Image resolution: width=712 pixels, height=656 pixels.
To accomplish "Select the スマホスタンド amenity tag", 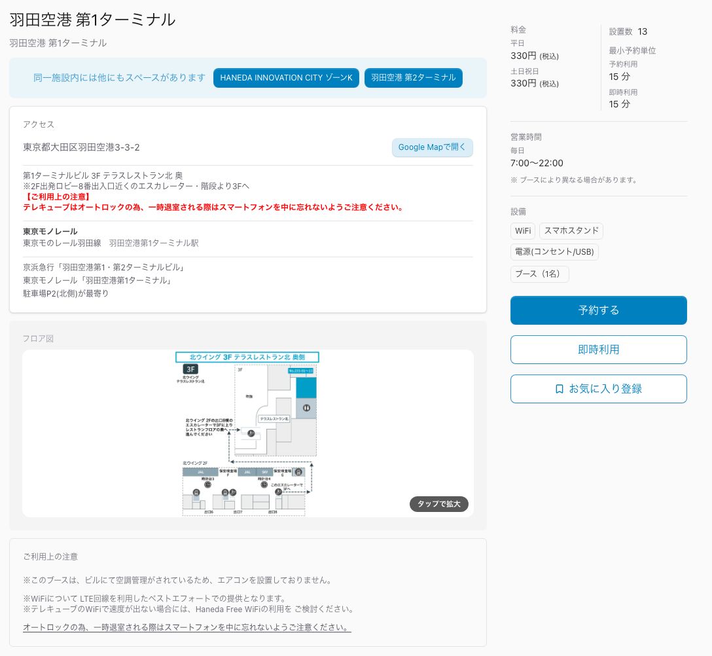I will coord(571,231).
